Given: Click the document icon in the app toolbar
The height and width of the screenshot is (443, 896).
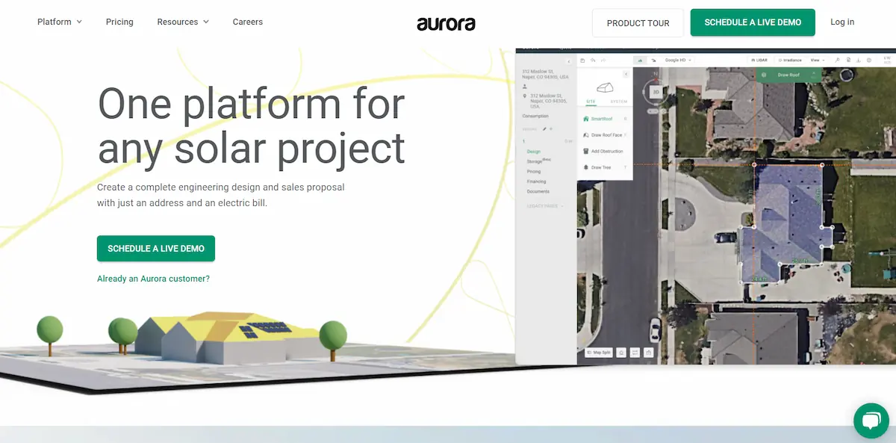Looking at the screenshot, I should click(x=848, y=60).
